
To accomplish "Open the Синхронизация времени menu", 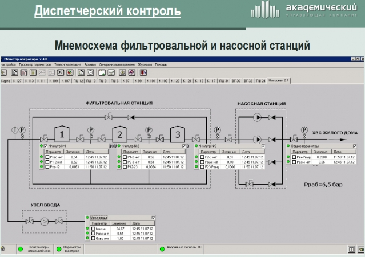I will (117, 64).
